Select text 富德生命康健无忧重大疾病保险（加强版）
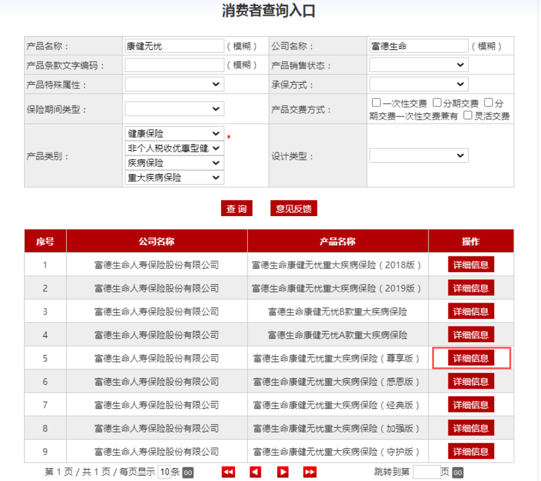The width and height of the screenshot is (541, 481). click(337, 429)
